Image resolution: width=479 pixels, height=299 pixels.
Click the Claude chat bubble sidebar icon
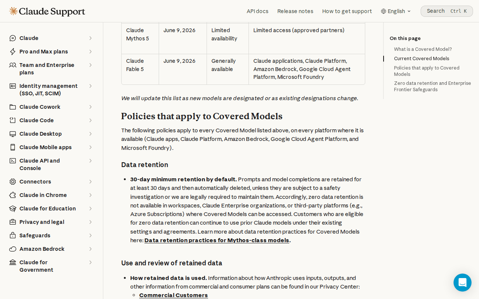(x=13, y=38)
